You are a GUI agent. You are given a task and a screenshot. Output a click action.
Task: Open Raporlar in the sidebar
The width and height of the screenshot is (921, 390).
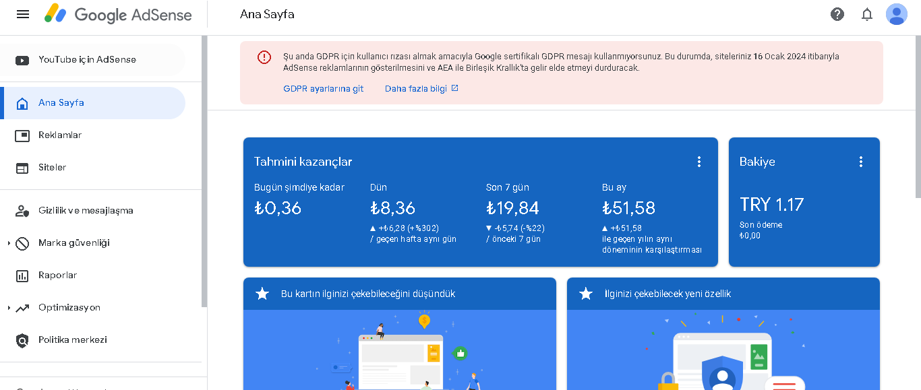click(92, 275)
